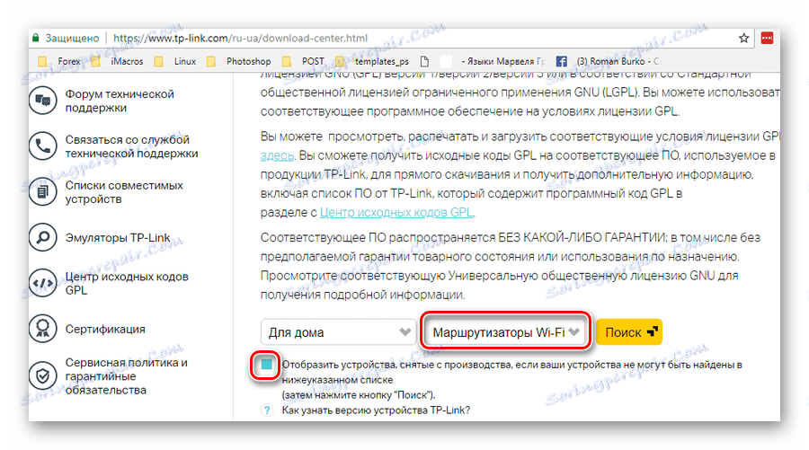This screenshot has width=809, height=450.
Task: Click the 'Защищено' security label
Action: tap(72, 38)
